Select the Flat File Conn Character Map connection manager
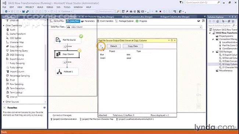The width and height of the screenshot is (239, 134). [96, 119]
